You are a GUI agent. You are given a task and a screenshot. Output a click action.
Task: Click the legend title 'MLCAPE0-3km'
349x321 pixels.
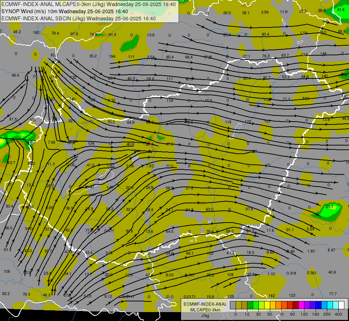click(205, 310)
